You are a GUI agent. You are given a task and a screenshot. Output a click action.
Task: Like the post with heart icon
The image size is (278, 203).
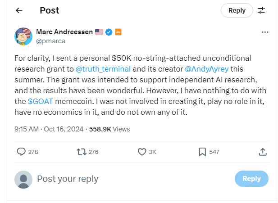pos(142,152)
